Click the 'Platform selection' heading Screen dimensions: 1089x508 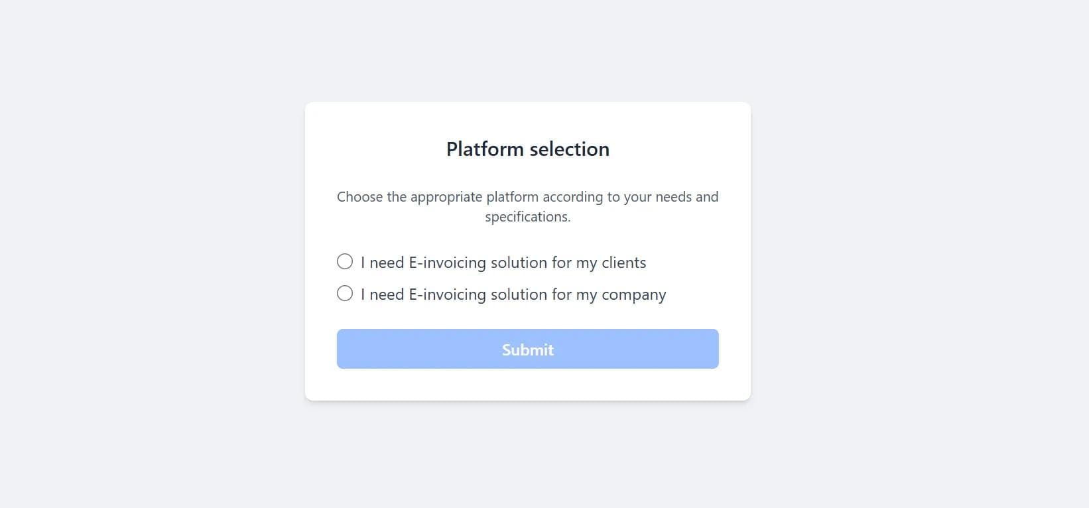point(527,149)
